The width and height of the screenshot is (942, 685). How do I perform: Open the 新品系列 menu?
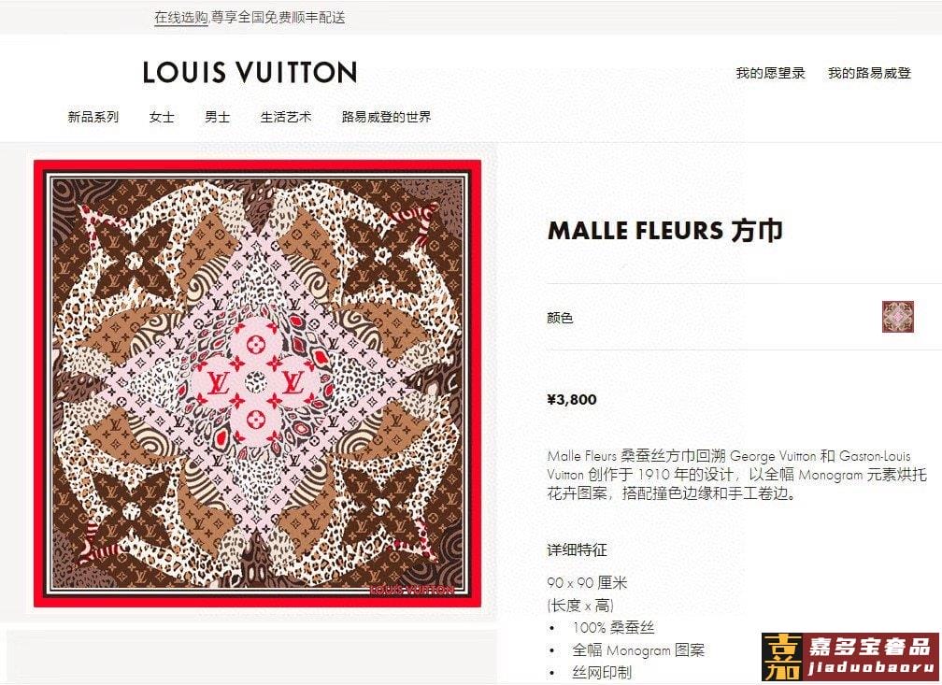93,117
